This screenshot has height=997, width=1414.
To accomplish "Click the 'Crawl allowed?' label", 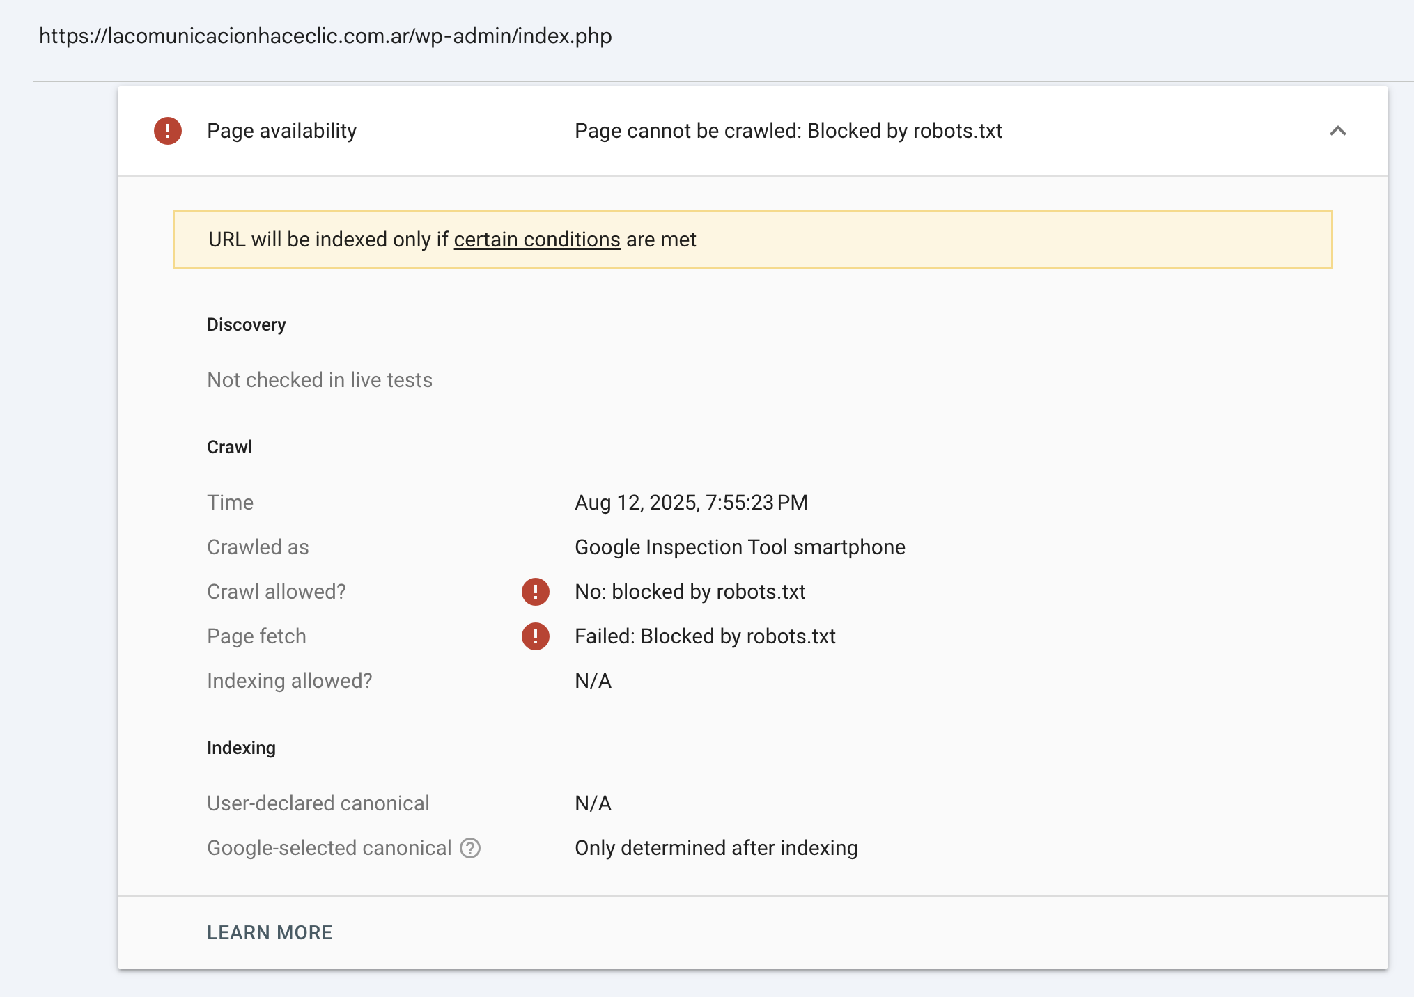I will point(277,592).
